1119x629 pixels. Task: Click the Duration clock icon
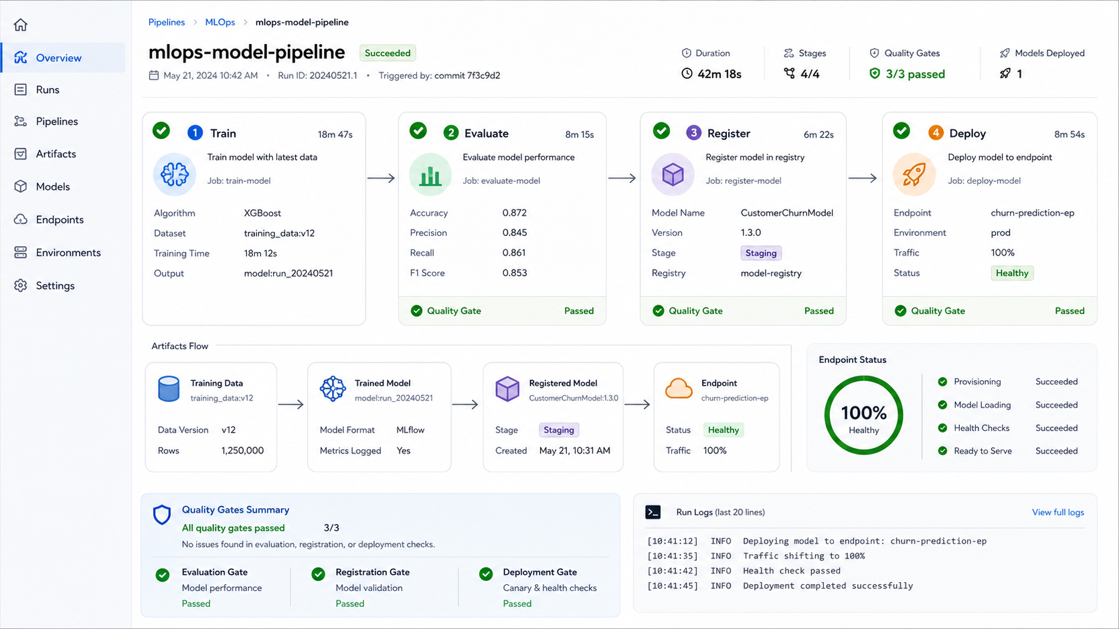click(x=687, y=74)
